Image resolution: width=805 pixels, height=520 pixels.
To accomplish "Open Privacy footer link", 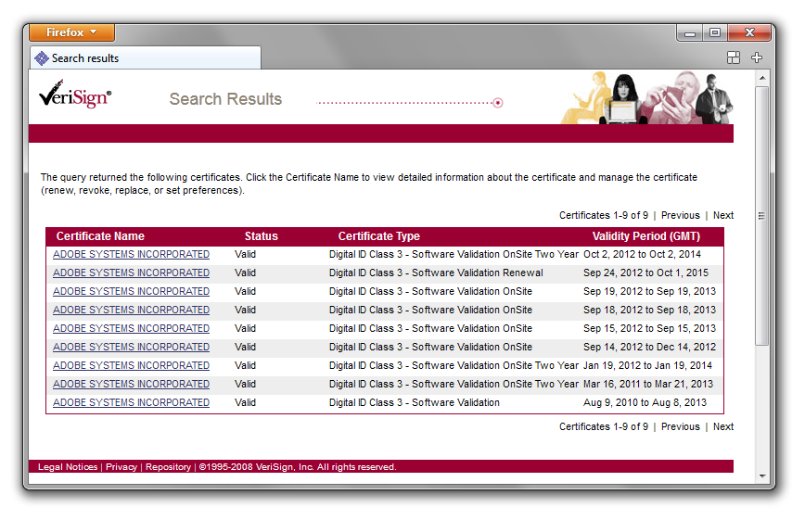I will [121, 466].
